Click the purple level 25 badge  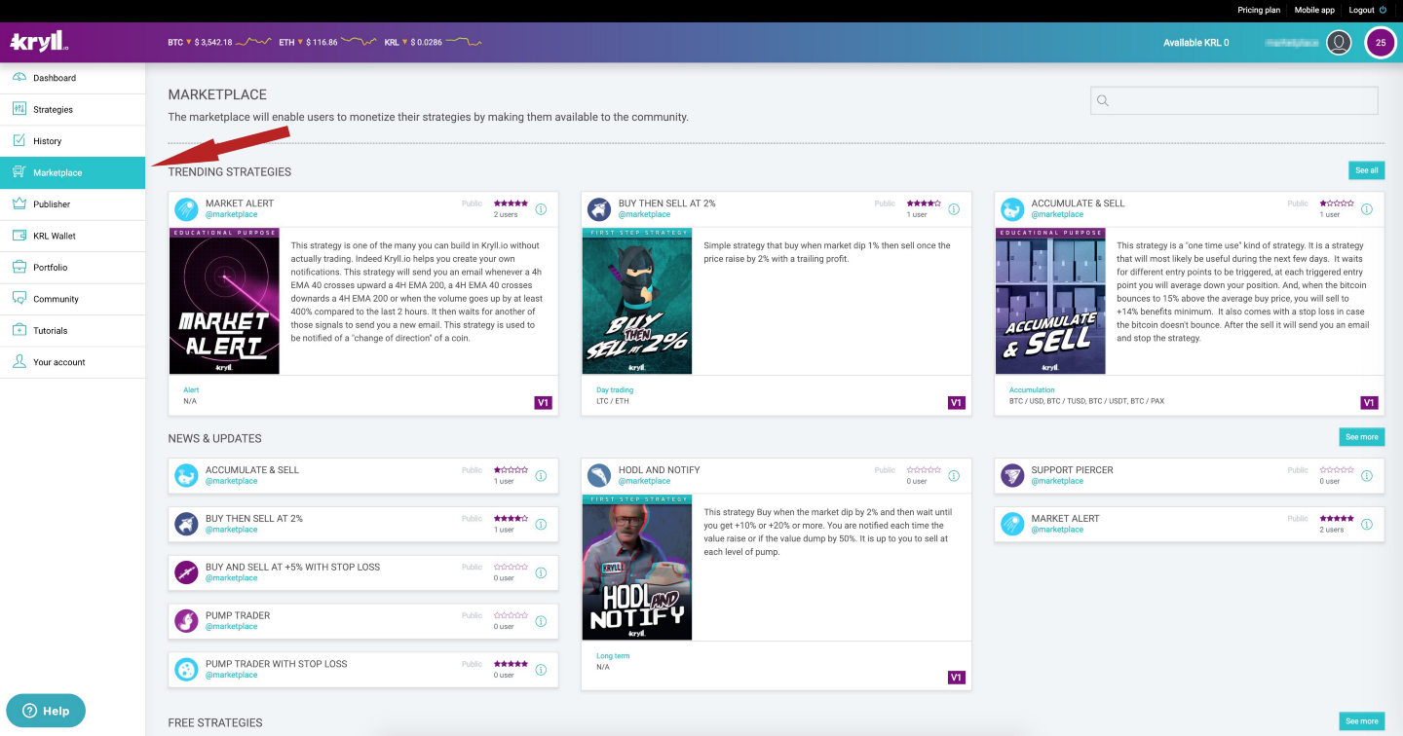(1381, 43)
